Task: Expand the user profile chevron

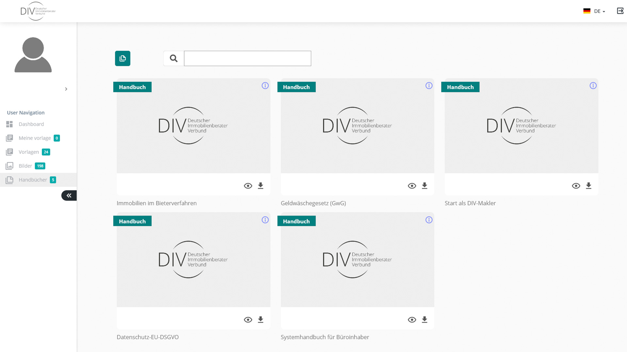Action: click(x=66, y=89)
